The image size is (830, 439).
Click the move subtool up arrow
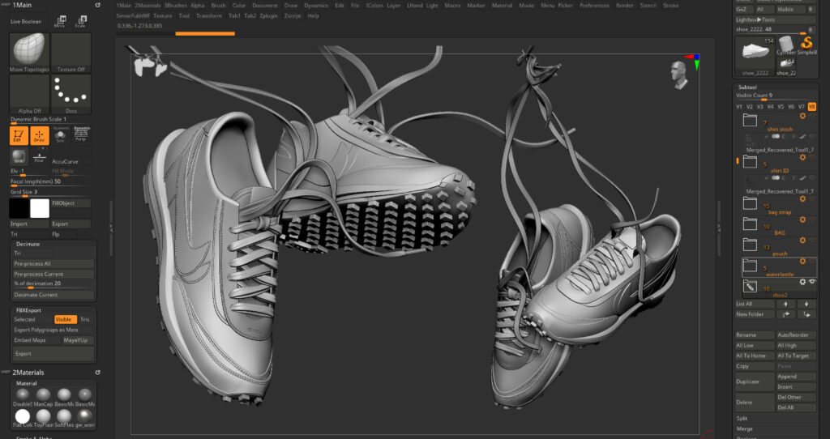coord(785,304)
